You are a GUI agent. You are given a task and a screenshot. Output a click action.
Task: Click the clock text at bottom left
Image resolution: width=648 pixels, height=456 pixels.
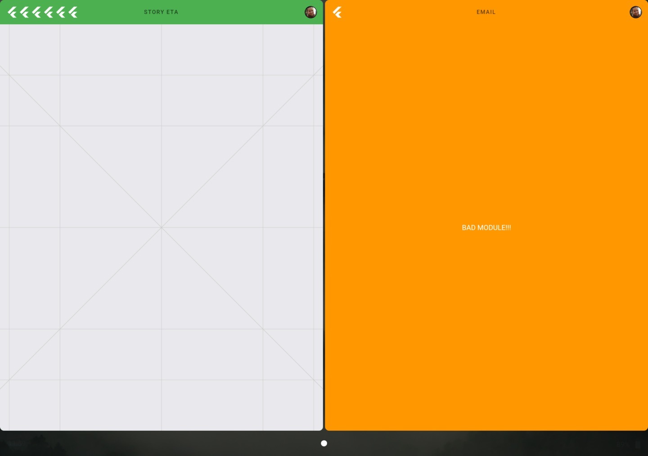[x=16, y=444]
